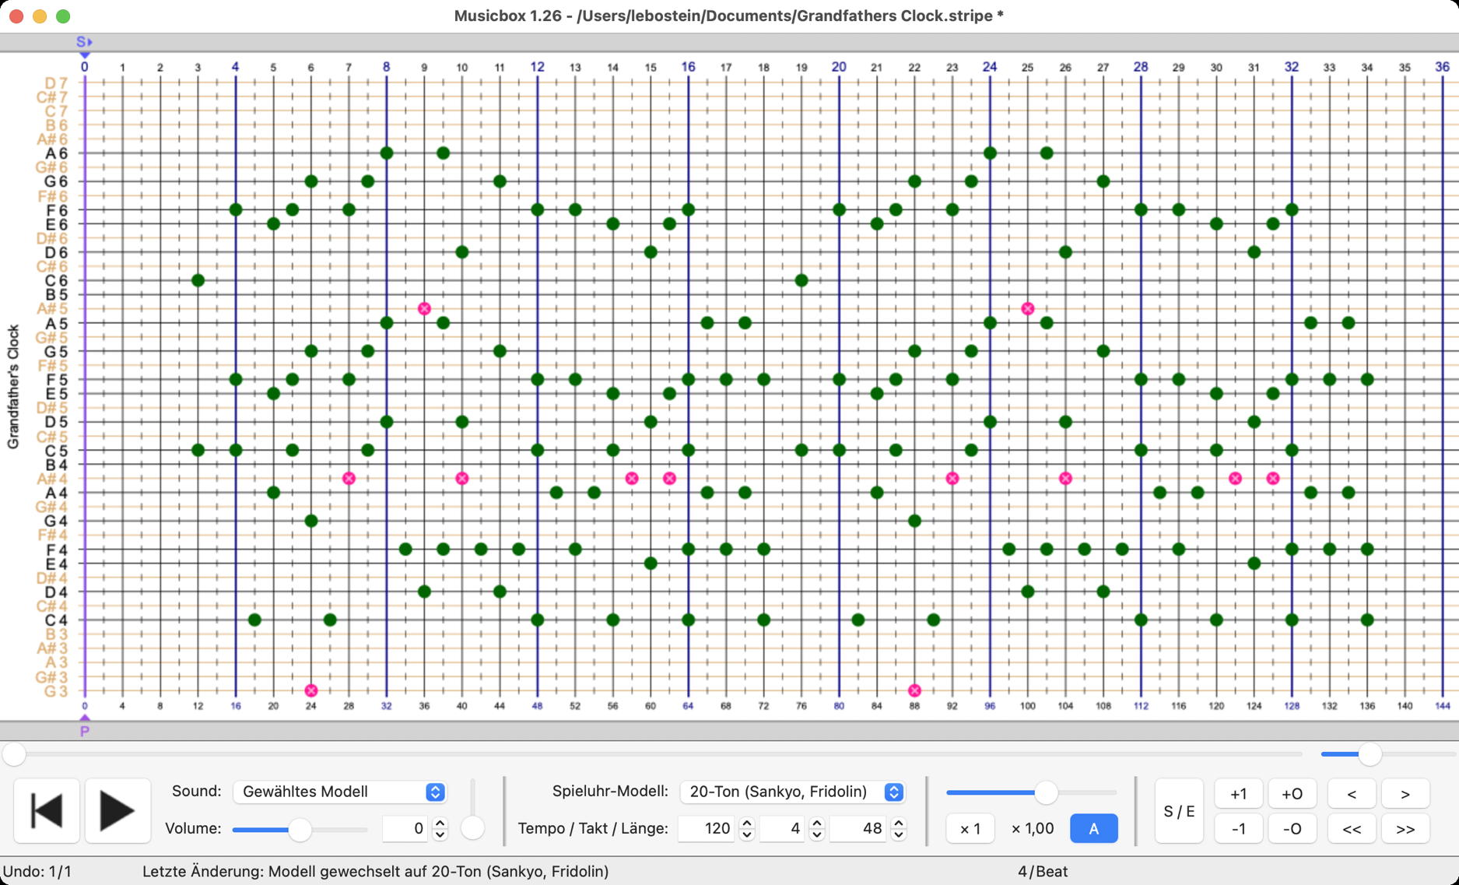Shift notes left with the < button
The width and height of the screenshot is (1459, 885).
click(x=1352, y=794)
